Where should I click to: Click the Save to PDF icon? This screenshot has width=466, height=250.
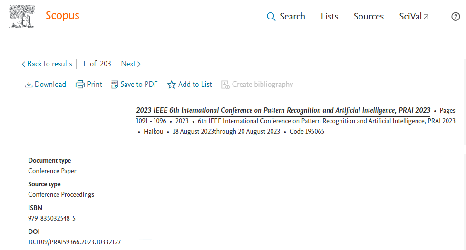pyautogui.click(x=115, y=85)
